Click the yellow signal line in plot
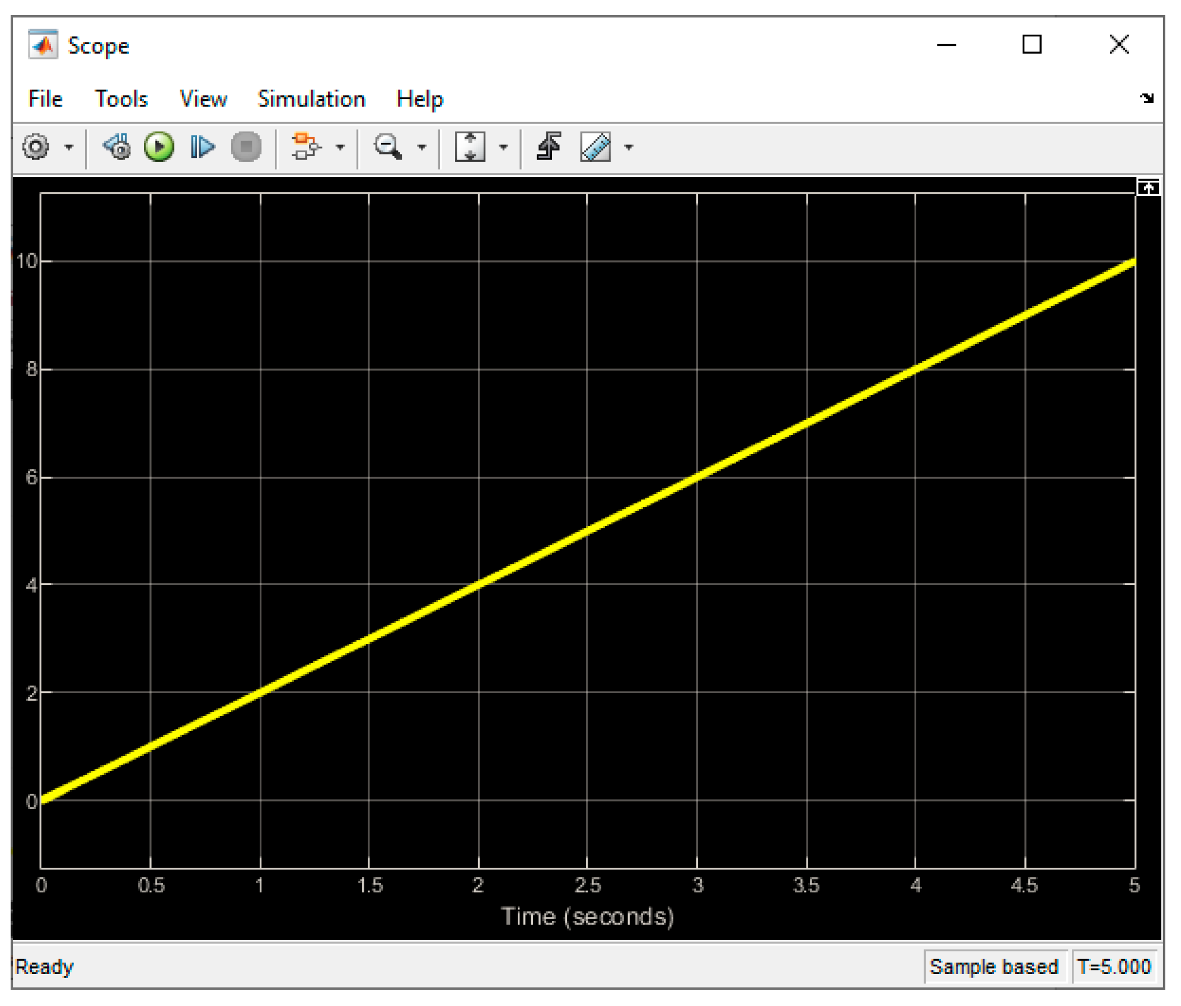Viewport: 1181px width, 1006px height. coord(587,531)
